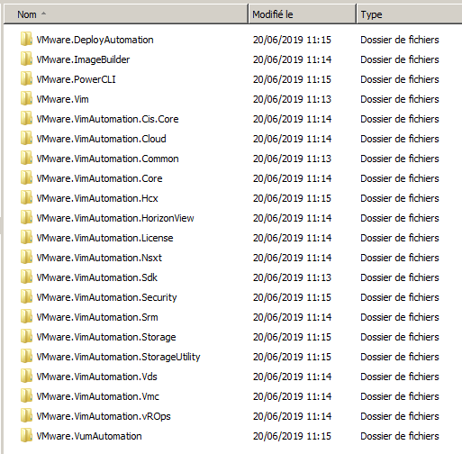462x454 pixels.
Task: Click the Type cell of VMware.VimAutomation.Hcx
Action: point(400,198)
